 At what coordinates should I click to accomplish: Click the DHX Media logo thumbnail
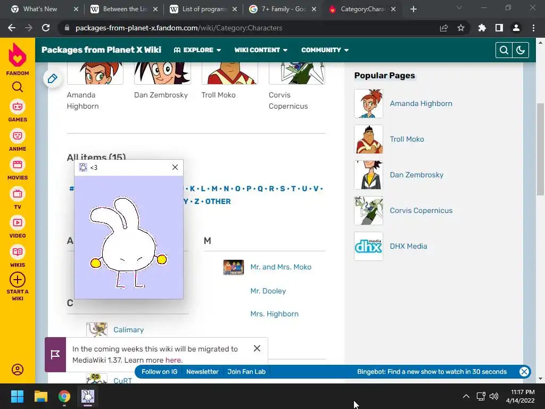coord(368,246)
